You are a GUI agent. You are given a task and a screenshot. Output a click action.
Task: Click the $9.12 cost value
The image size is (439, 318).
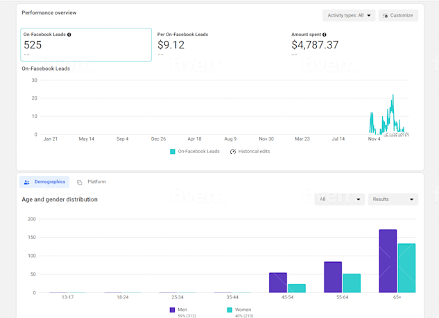tap(171, 45)
